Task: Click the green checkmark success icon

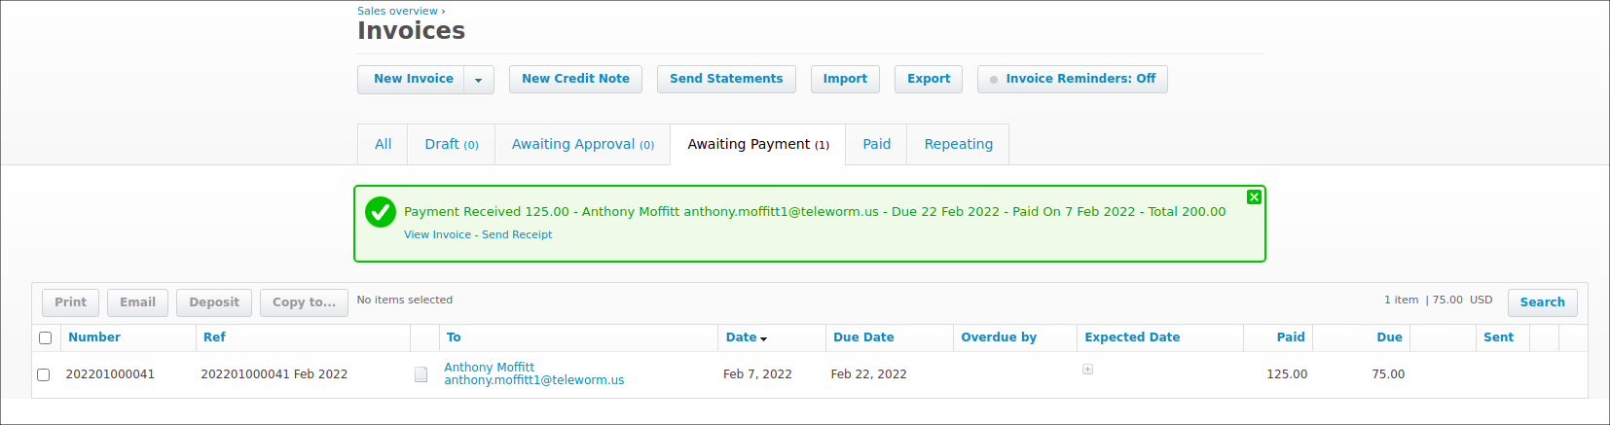Action: coord(381,212)
